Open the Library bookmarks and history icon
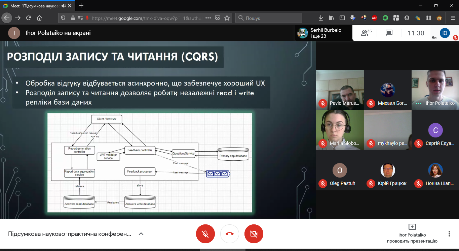Viewport: 459px width, 251px height. click(x=332, y=18)
